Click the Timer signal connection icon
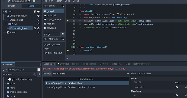Viewport: 187px width, 98px height. tap(38, 32)
